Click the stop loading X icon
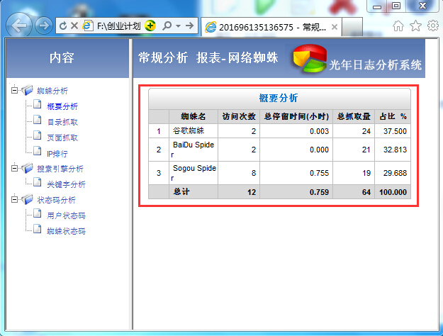 (x=74, y=26)
